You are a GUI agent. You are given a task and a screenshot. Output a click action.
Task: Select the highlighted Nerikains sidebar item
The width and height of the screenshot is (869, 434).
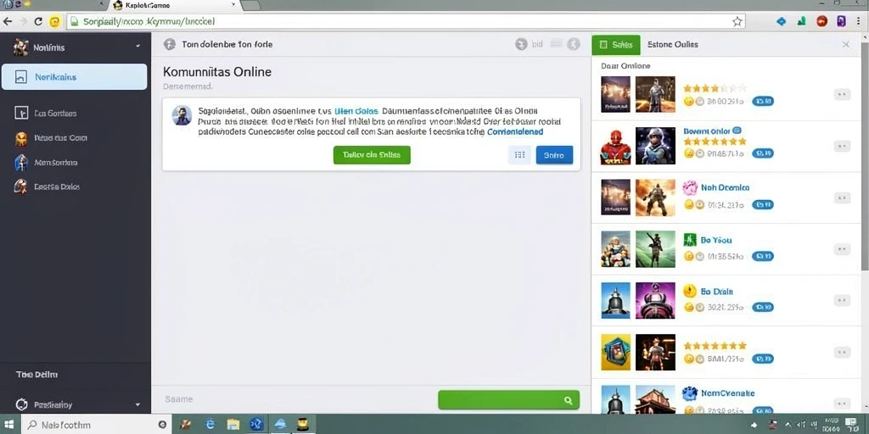pyautogui.click(x=75, y=77)
